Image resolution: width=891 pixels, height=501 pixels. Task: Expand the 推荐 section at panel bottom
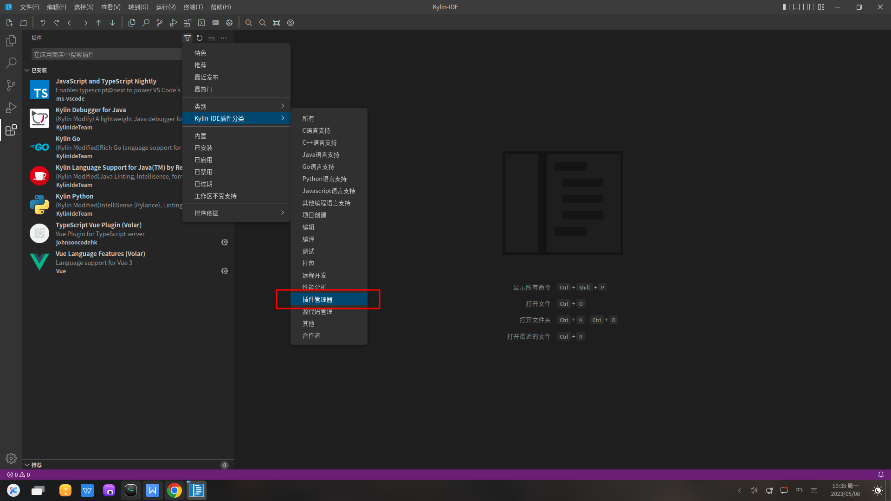[x=128, y=465]
